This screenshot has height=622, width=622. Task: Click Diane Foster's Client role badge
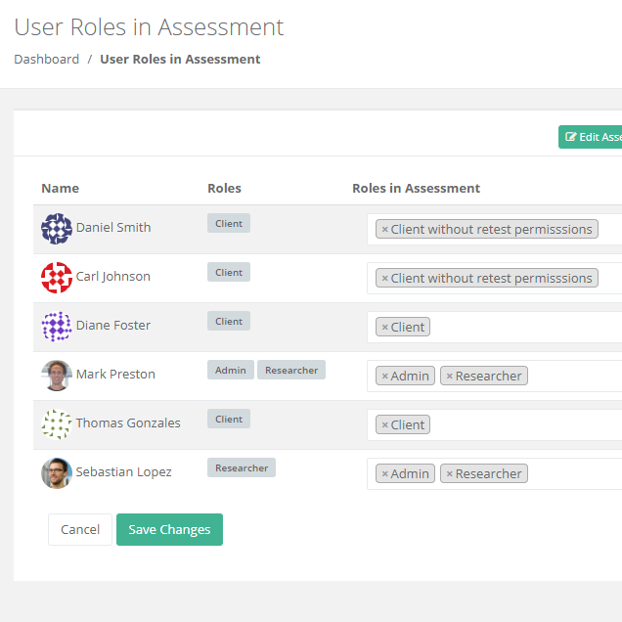coord(229,321)
